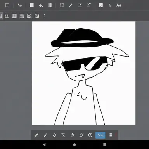The height and width of the screenshot is (149, 149).
Task: Select the rectangle shape tool
Action: (x=7, y=5)
